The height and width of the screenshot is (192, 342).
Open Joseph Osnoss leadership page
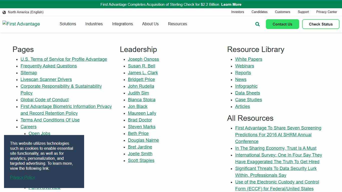pos(143,59)
